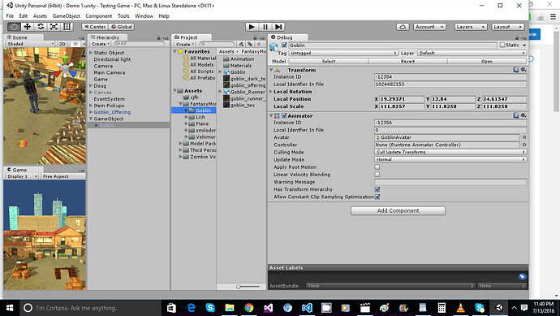Enable Apply Root Motion checkbox
The image size is (560, 316).
(x=377, y=167)
